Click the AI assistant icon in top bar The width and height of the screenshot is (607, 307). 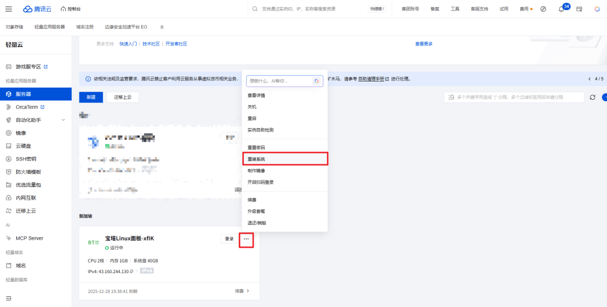pyautogui.click(x=597, y=9)
